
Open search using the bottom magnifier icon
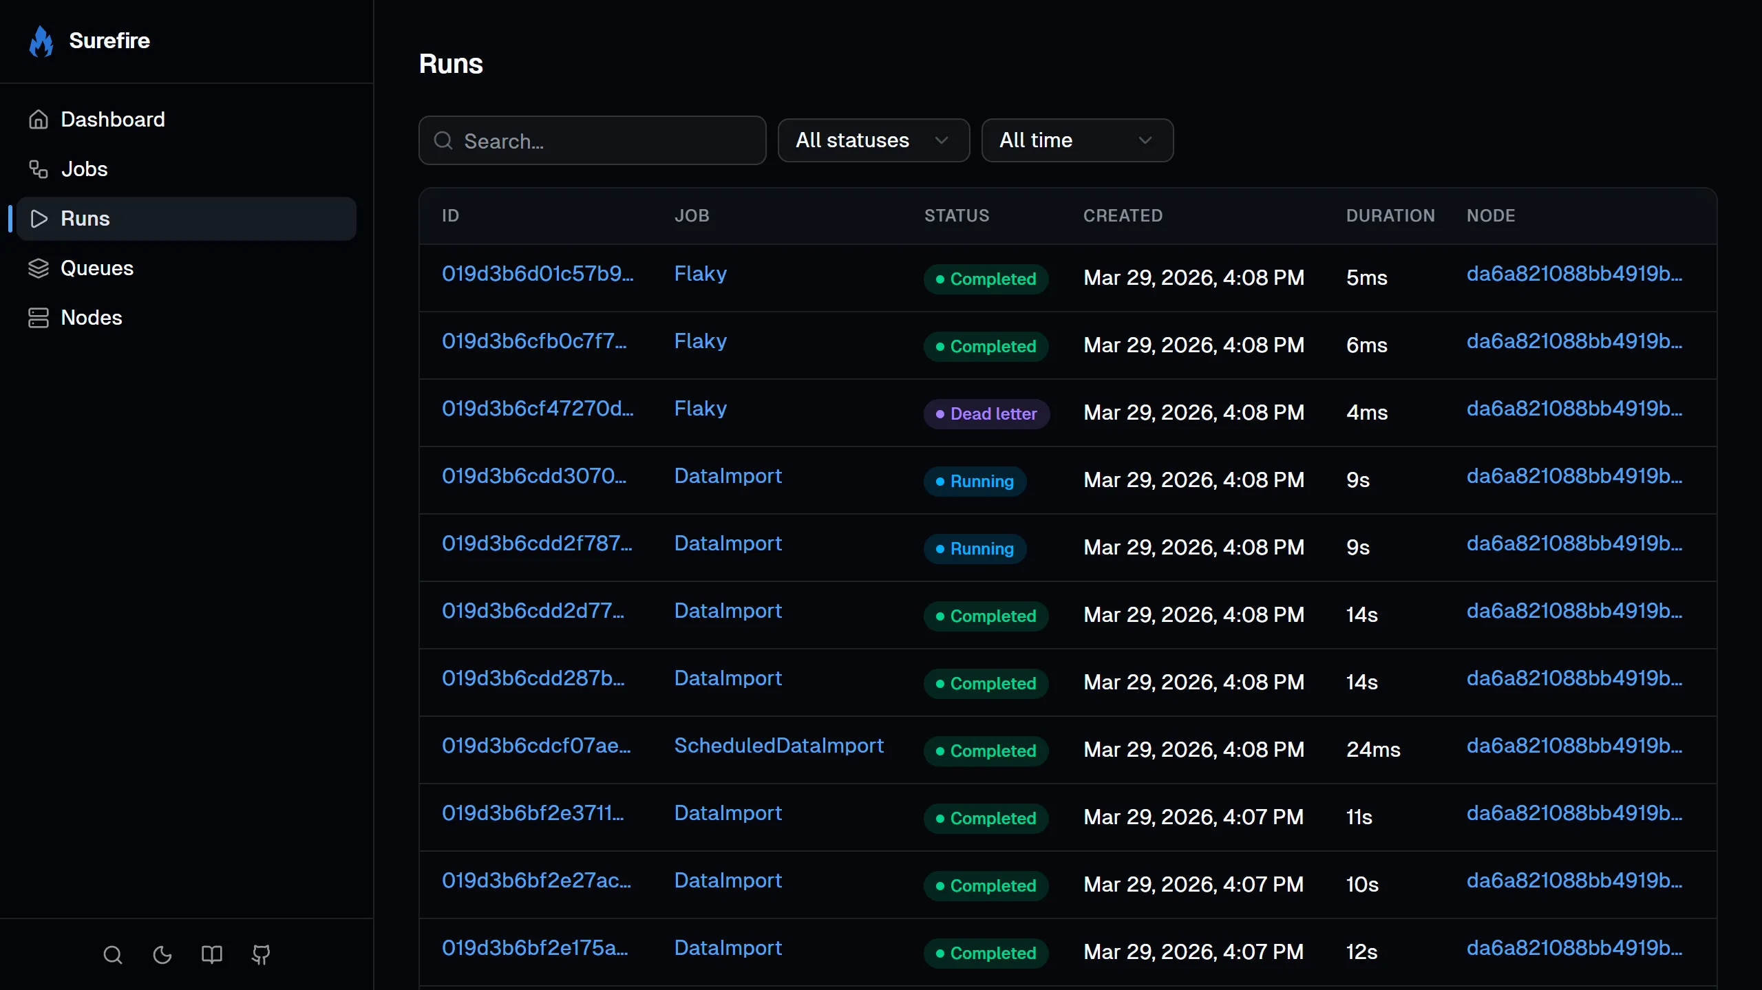coord(113,955)
